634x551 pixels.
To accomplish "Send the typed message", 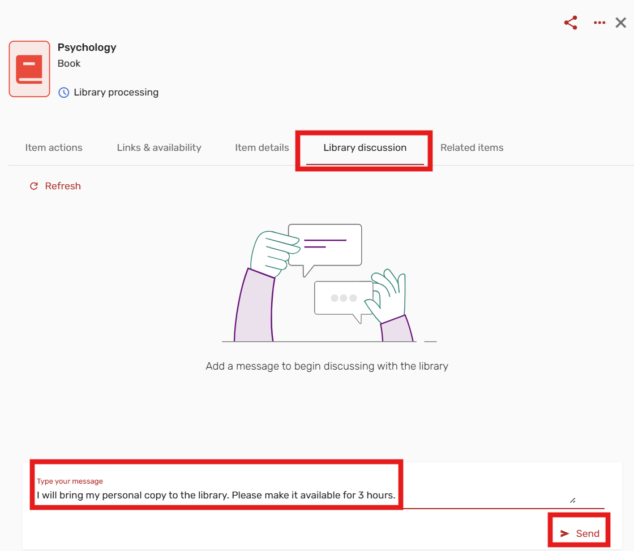I will point(580,533).
